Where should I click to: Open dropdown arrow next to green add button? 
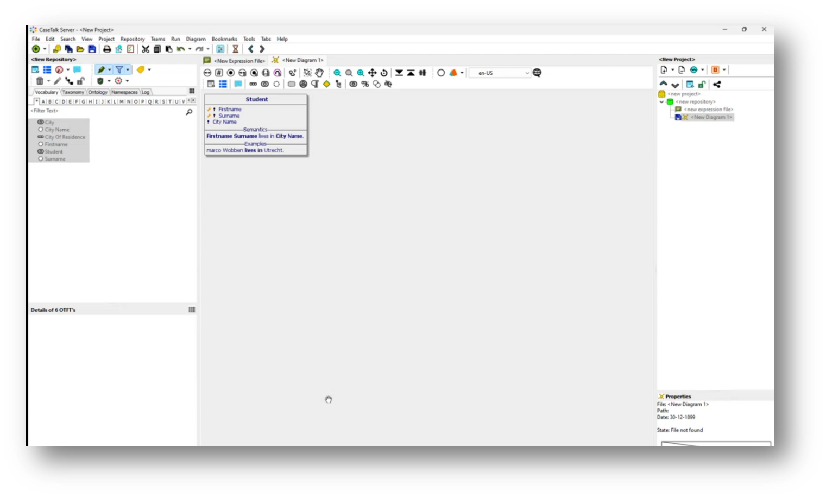(45, 49)
